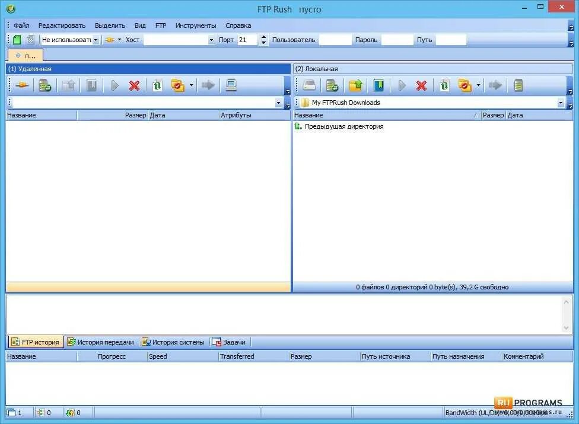Click the quick connect plug icon next to Хост
The width and height of the screenshot is (579, 424).
click(x=110, y=40)
